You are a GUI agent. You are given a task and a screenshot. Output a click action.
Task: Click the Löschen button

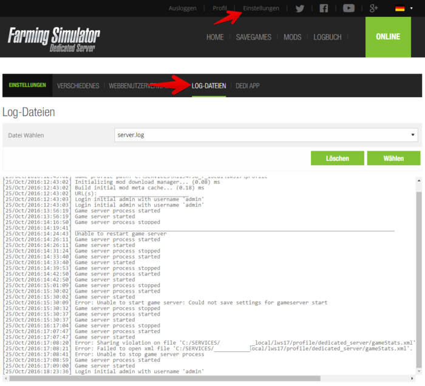tap(338, 158)
